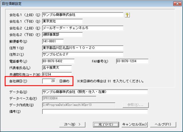The image size is (183, 132).
Task: Click the yellow question mark help icon
Action: coord(127,15)
